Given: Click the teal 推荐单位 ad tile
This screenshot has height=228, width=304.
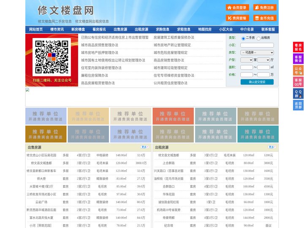Looking at the screenshot, I should pyautogui.click(x=258, y=134).
